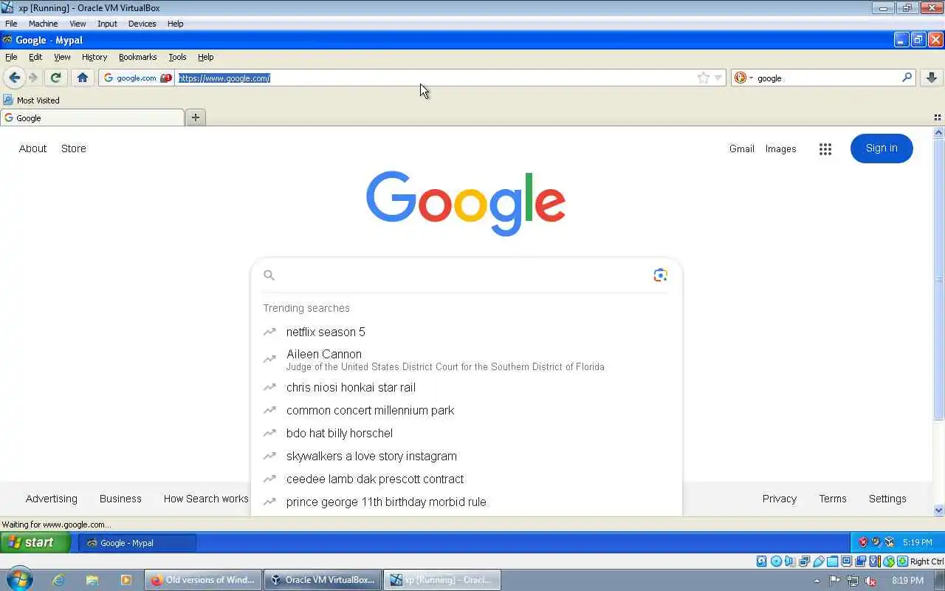This screenshot has height=591, width=945.
Task: Open the Settings footer link
Action: [x=887, y=499]
